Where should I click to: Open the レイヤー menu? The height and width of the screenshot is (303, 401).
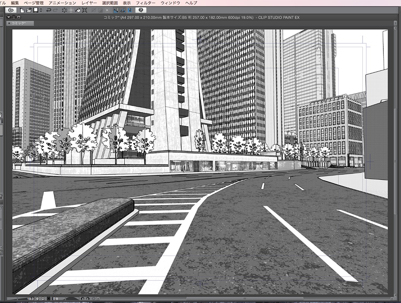point(89,3)
